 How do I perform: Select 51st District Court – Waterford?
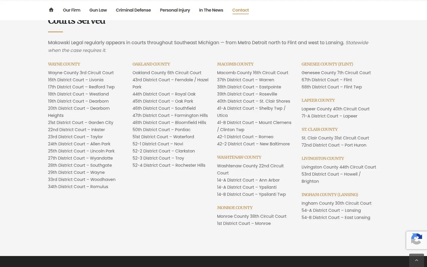pos(163,137)
